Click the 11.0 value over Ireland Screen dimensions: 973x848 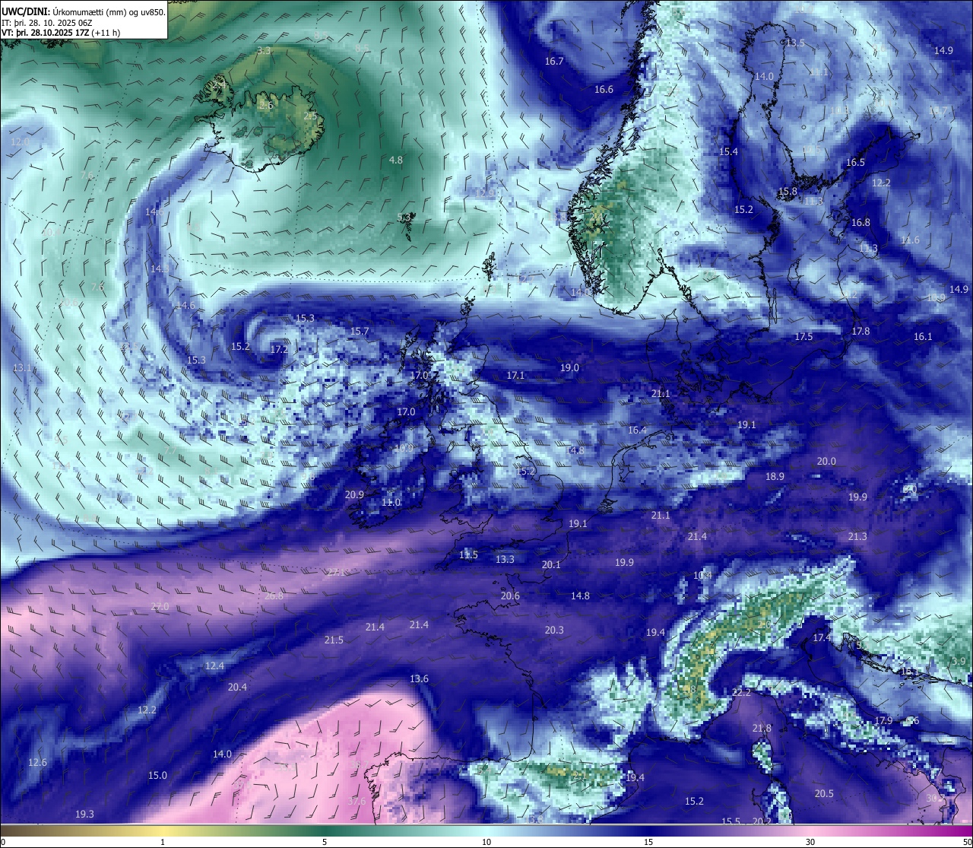coord(391,503)
